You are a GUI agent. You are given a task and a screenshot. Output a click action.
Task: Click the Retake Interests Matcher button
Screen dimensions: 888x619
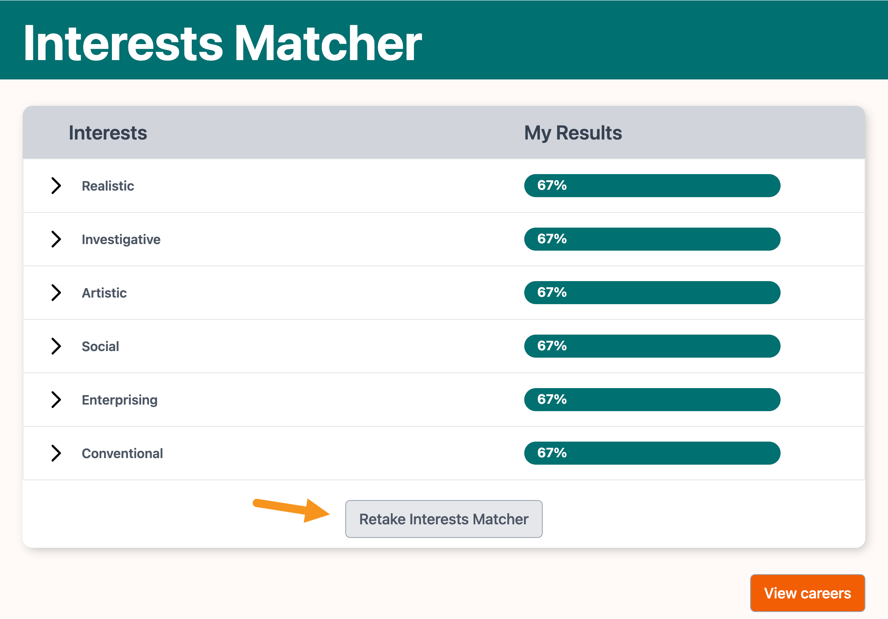coord(444,519)
